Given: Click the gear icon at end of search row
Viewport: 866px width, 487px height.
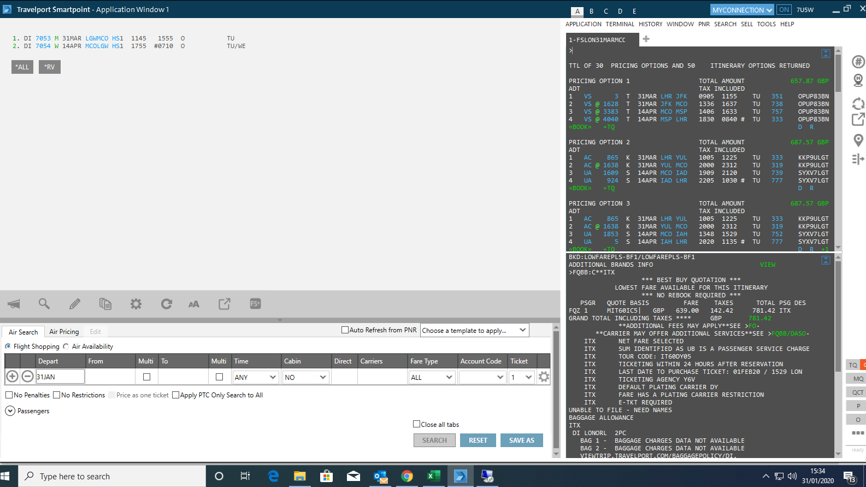Looking at the screenshot, I should coord(544,377).
